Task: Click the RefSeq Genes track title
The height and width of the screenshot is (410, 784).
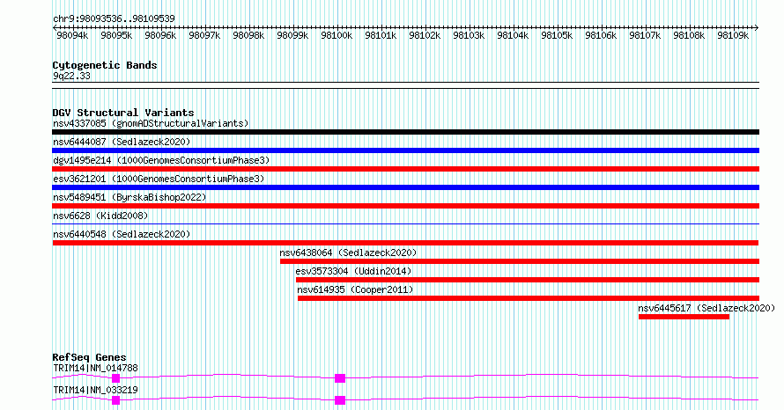Action: [90, 357]
